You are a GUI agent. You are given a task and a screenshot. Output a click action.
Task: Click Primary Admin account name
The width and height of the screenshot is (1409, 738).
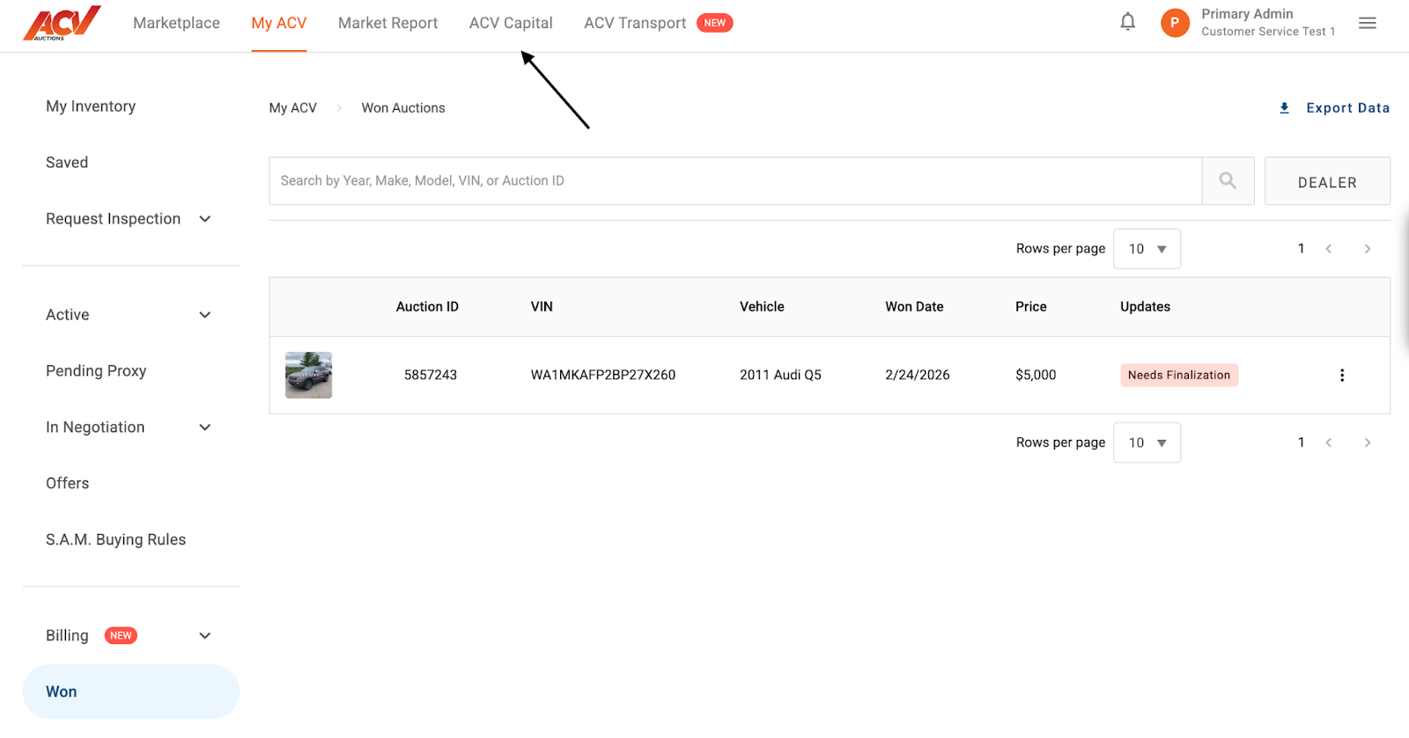pyautogui.click(x=1247, y=14)
